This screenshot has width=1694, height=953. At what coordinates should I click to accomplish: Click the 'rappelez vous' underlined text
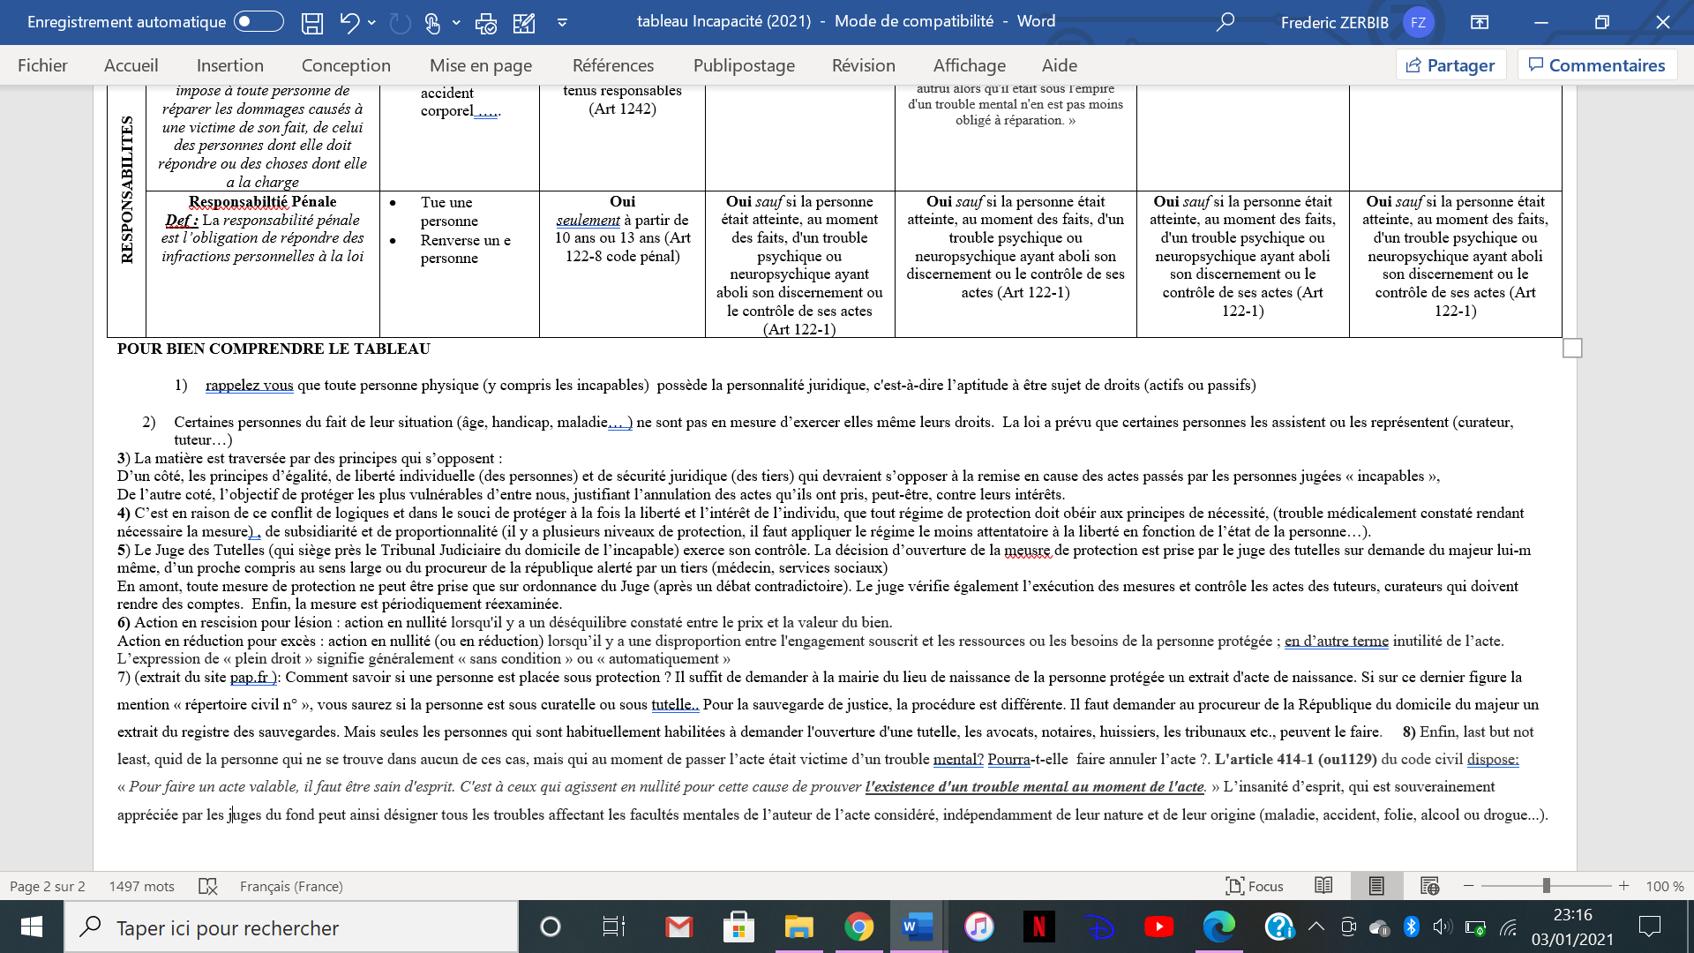(250, 385)
